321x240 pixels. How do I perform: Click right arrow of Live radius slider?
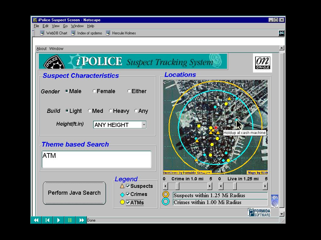pyautogui.click(x=265, y=186)
